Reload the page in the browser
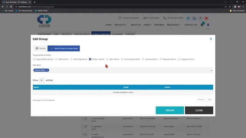 [x=11, y=7]
